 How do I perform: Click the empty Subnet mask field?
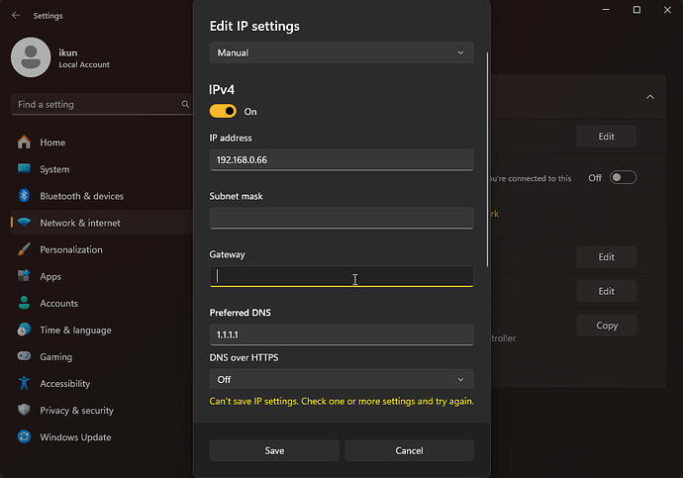341,218
